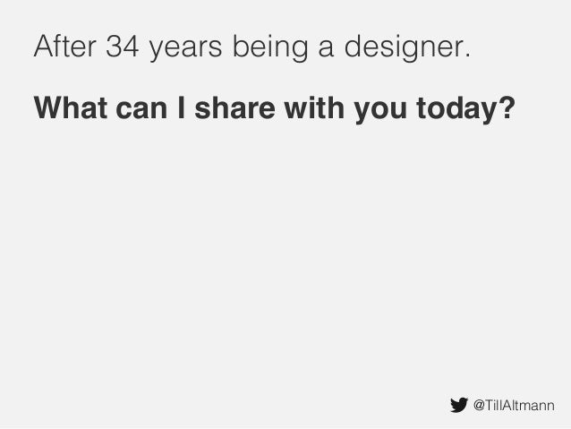Click the word "designer" in the first line
Viewport: 571px width, 429px height.
tap(404, 47)
